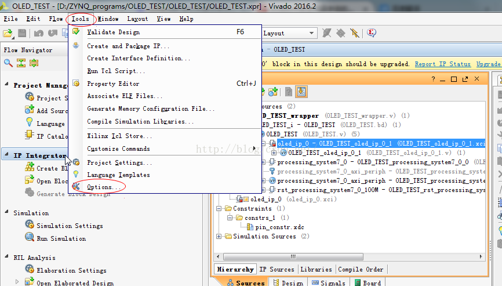The height and width of the screenshot is (286, 502).
Task: Click first gray crossed icon right of Layout
Action: click(326, 32)
